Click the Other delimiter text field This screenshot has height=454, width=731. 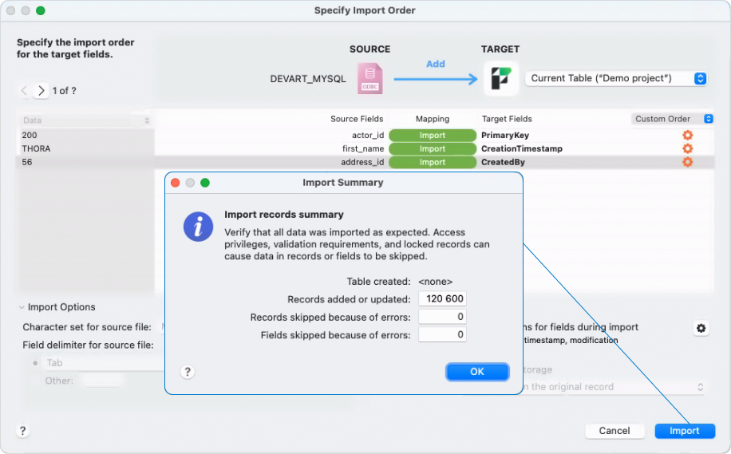[x=102, y=381]
